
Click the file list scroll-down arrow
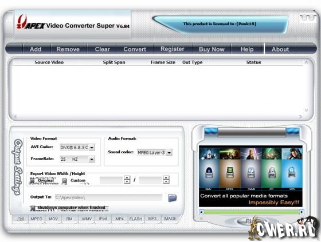point(306,110)
